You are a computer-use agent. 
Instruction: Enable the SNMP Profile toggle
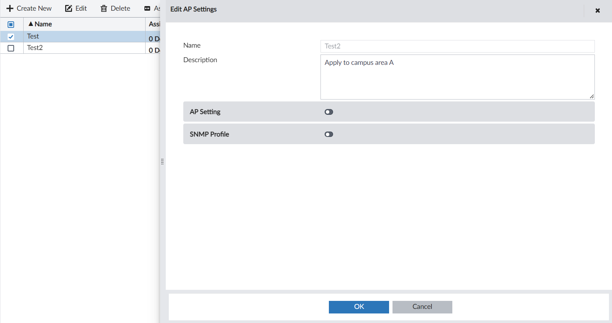coord(329,134)
